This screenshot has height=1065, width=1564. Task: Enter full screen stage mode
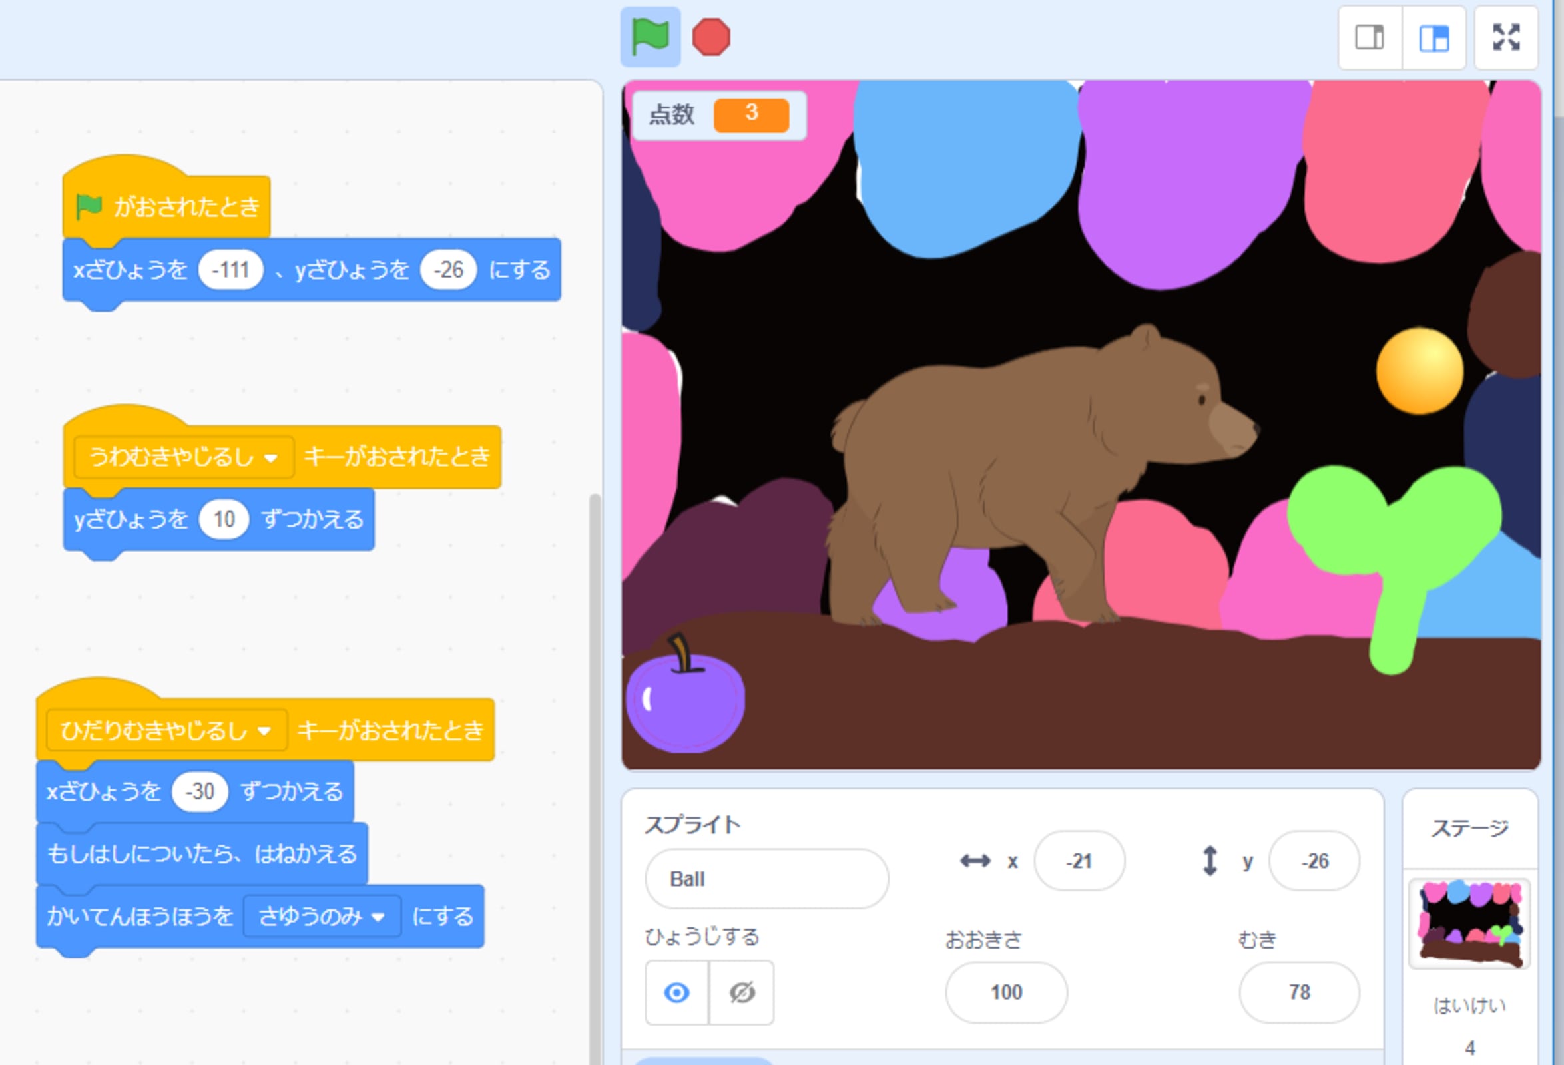(x=1505, y=38)
